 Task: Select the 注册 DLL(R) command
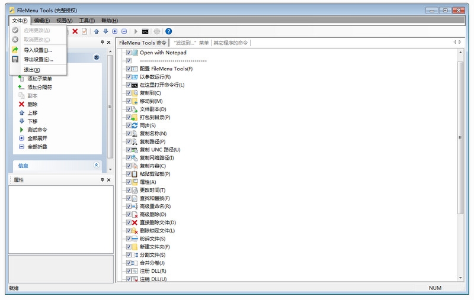pyautogui.click(x=153, y=271)
